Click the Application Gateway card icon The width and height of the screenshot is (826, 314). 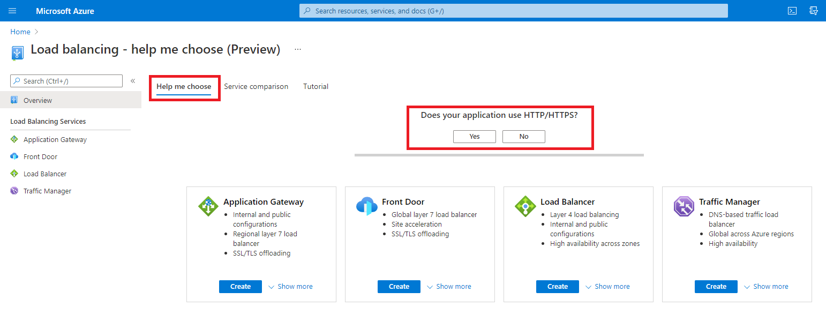pyautogui.click(x=208, y=206)
